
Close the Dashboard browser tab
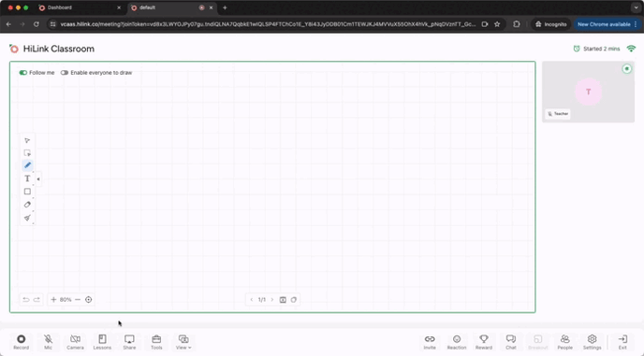119,7
